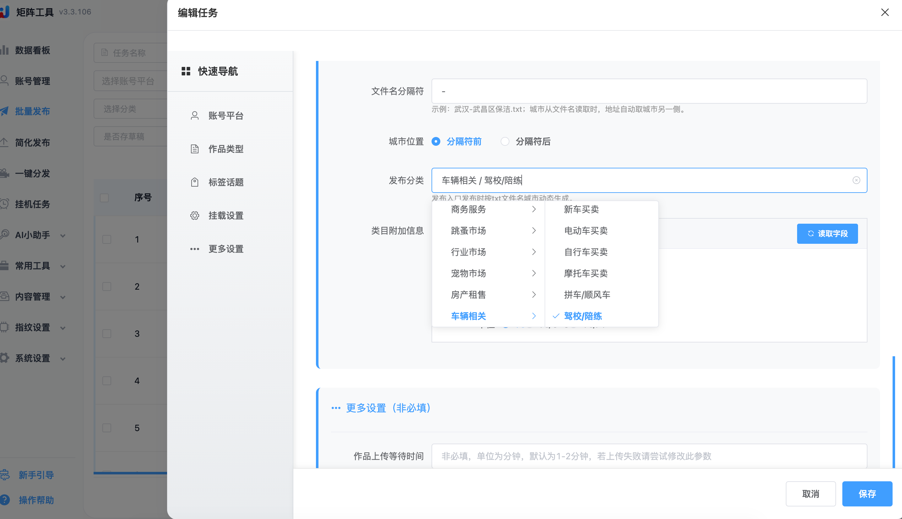Jump to 标签话题 in quick navigation
Screen dimensions: 902x519
click(x=226, y=182)
